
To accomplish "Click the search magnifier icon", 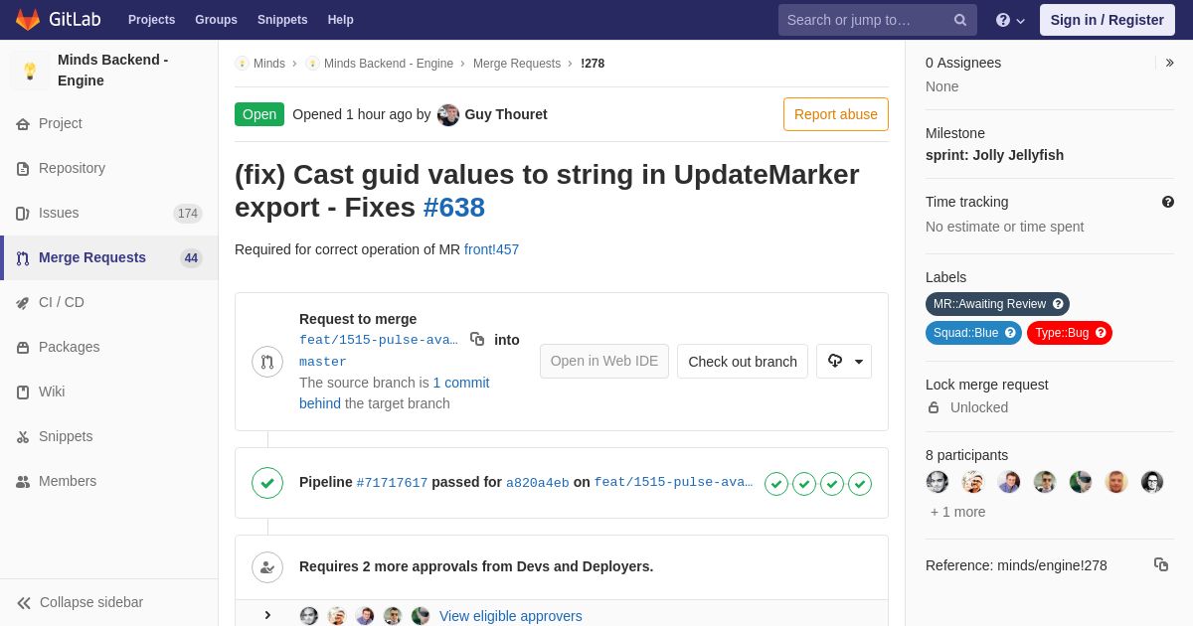I will pos(960,20).
